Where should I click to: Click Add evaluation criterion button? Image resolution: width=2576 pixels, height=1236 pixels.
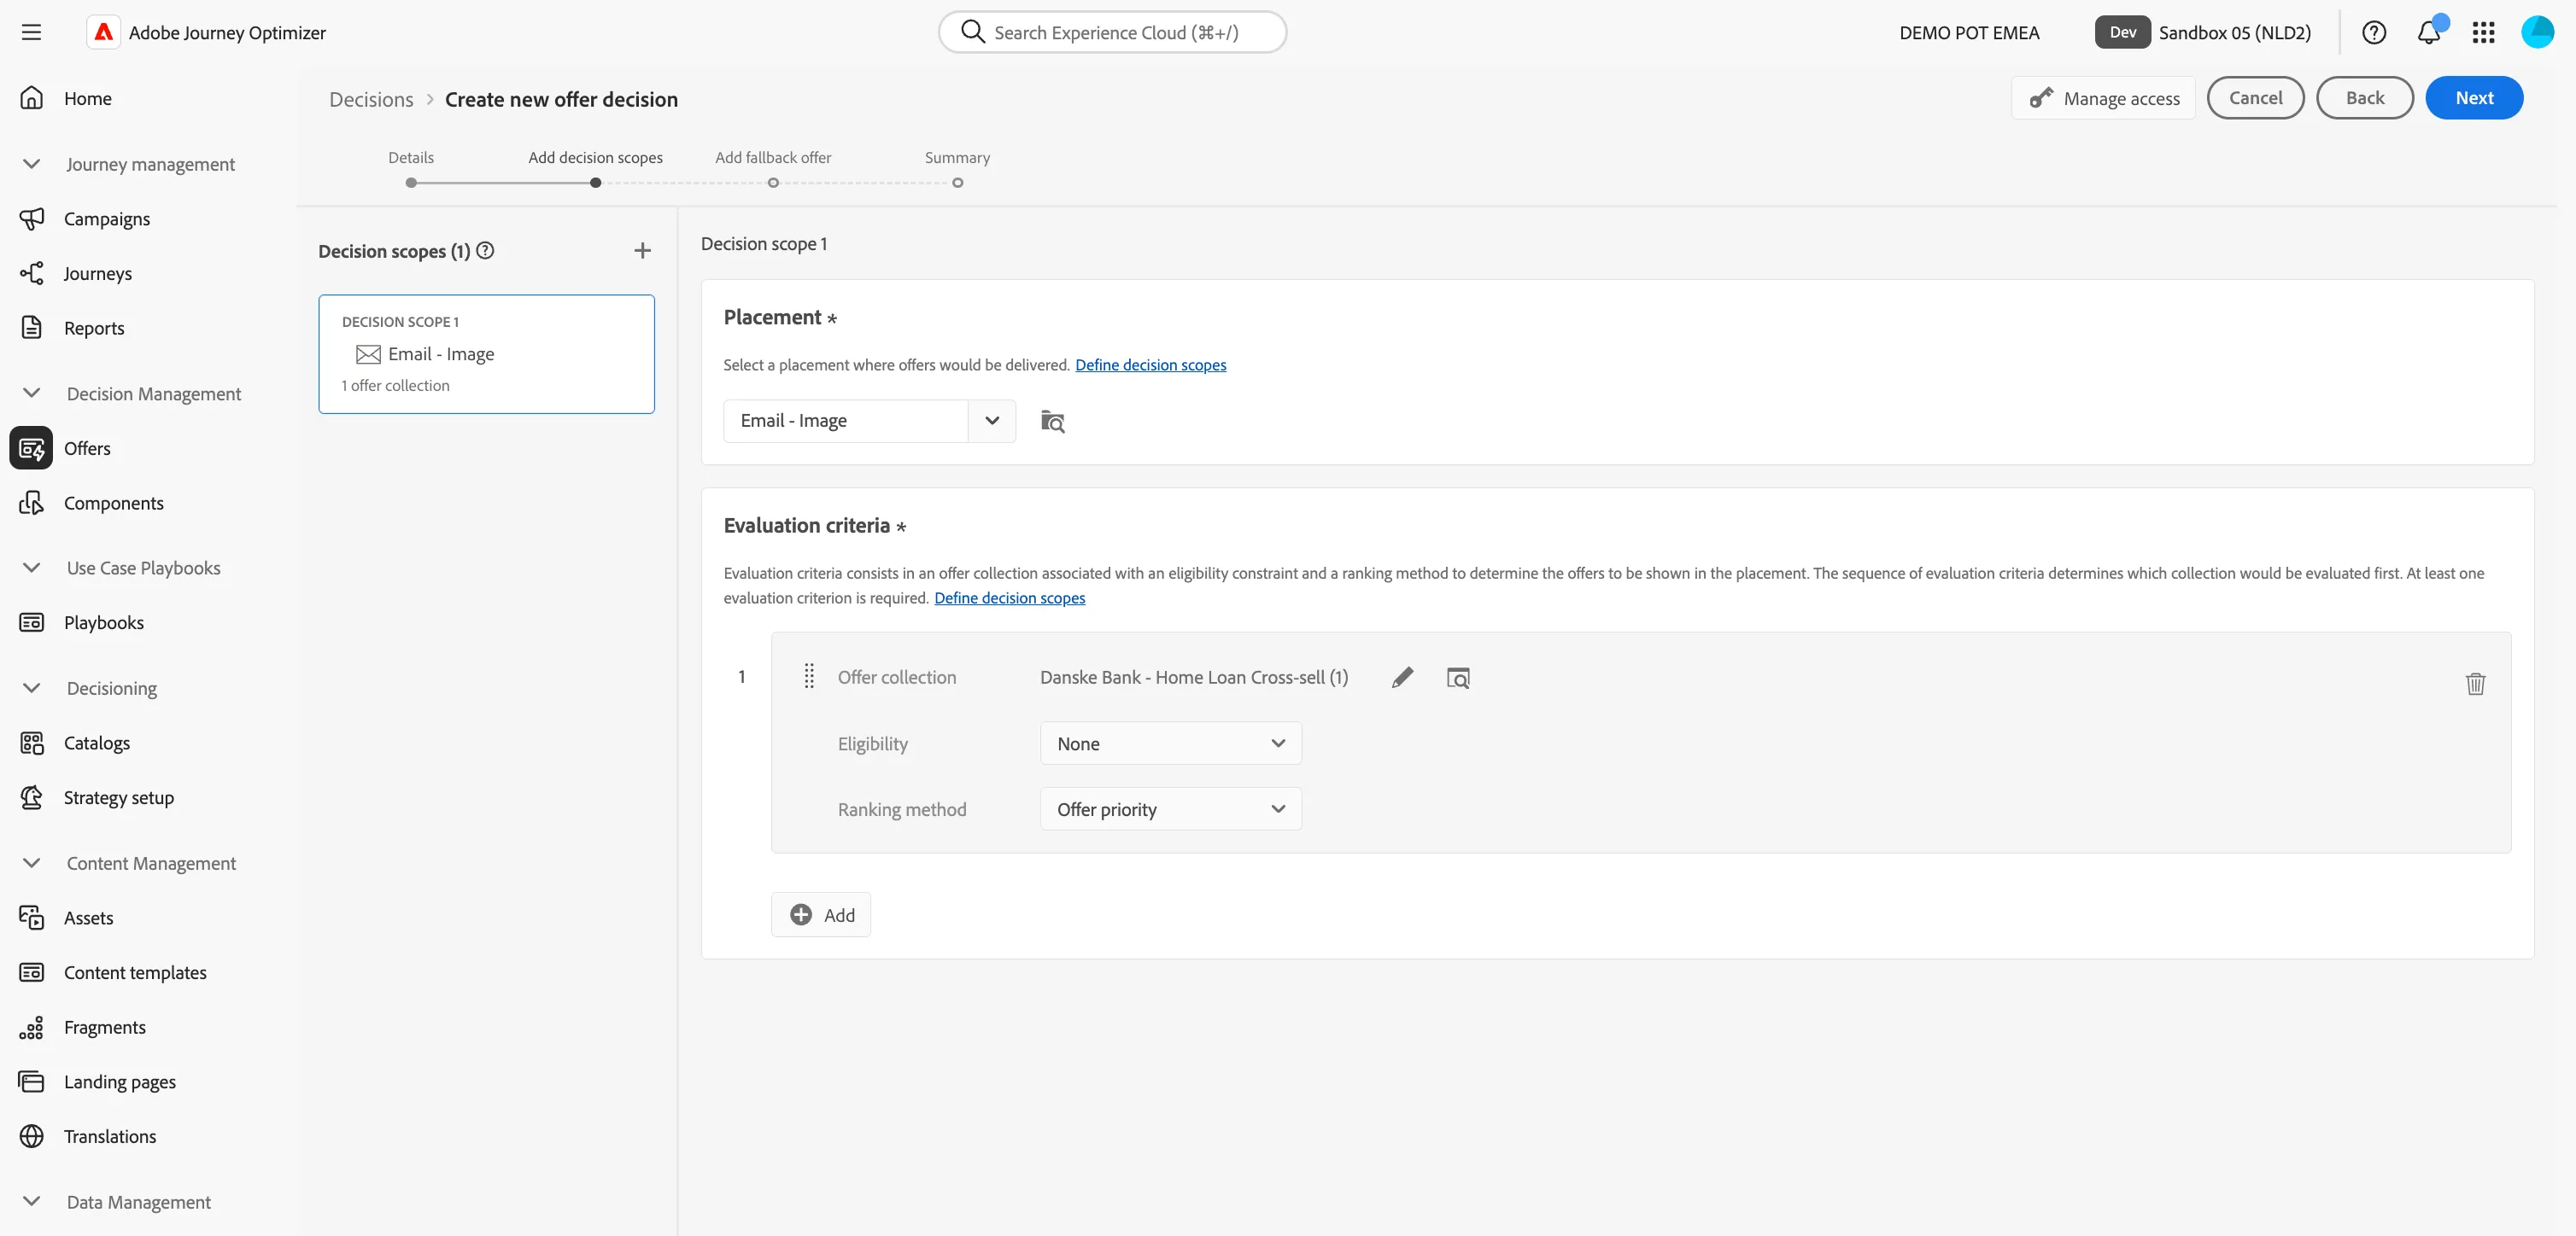821,914
